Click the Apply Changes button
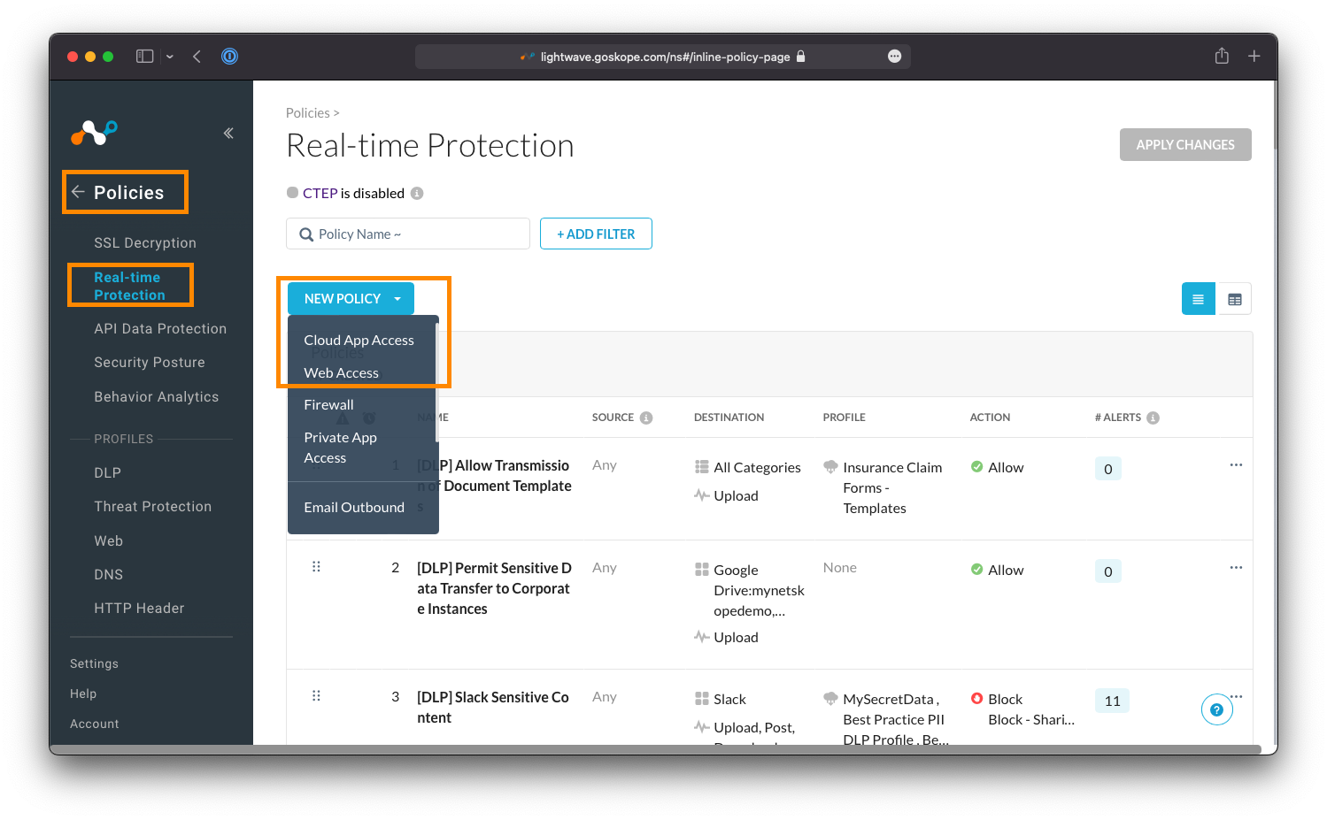 [x=1184, y=145]
